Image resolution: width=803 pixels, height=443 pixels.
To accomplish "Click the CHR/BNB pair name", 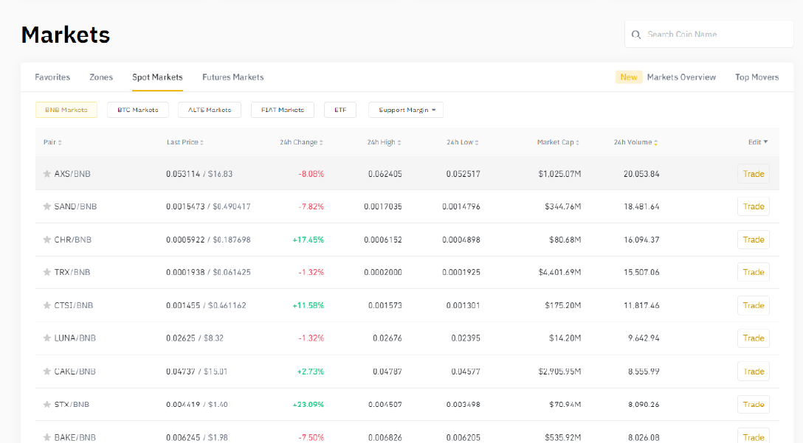I will click(73, 240).
